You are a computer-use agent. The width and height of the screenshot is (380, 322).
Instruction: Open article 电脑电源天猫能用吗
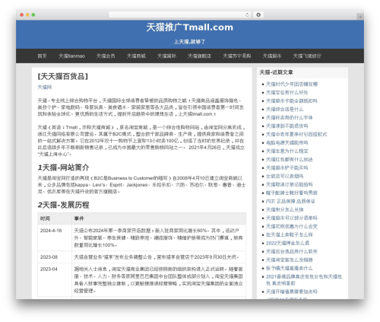[x=287, y=142]
